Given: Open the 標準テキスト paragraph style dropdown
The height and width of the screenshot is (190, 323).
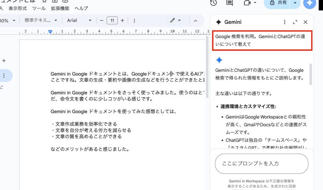Looking at the screenshot, I should pos(41,21).
